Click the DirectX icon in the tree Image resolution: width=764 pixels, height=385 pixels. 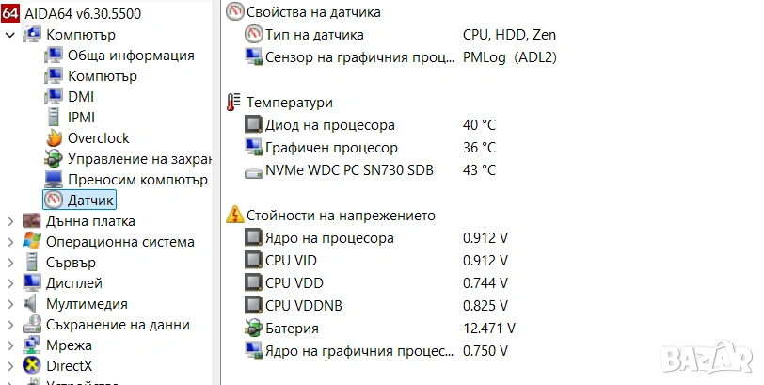click(x=31, y=365)
